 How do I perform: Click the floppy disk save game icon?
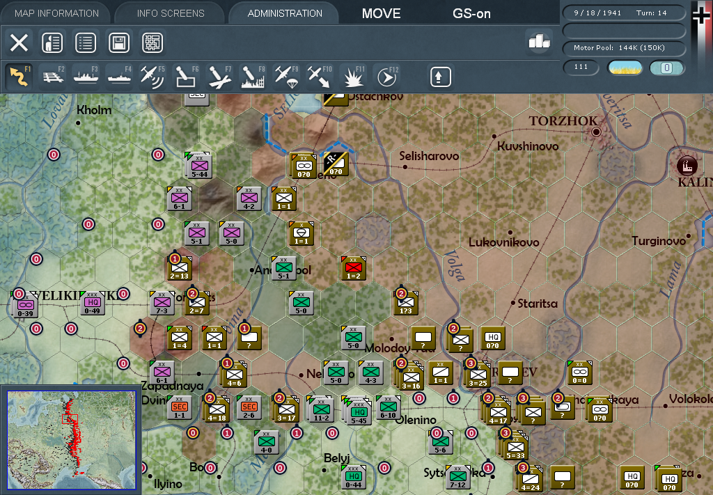pyautogui.click(x=119, y=43)
